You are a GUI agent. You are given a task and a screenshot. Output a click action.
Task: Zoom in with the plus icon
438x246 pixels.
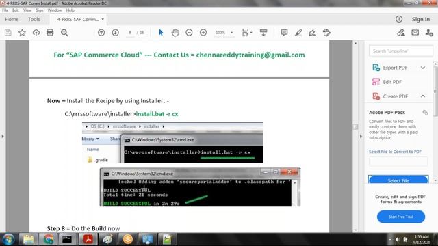tap(203, 33)
